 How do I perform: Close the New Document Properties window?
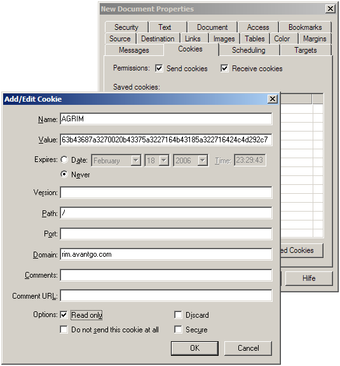(x=330, y=9)
